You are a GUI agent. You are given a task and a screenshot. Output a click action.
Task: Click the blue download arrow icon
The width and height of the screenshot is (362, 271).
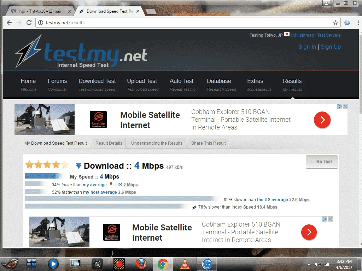tap(78, 165)
